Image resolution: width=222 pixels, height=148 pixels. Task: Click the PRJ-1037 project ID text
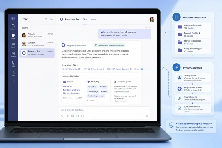pyautogui.click(x=67, y=87)
